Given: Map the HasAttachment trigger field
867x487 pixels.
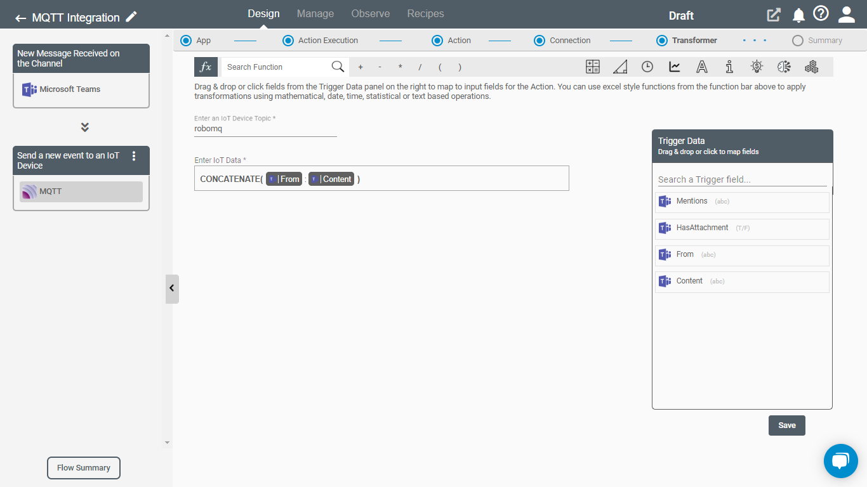Looking at the screenshot, I should tap(742, 229).
